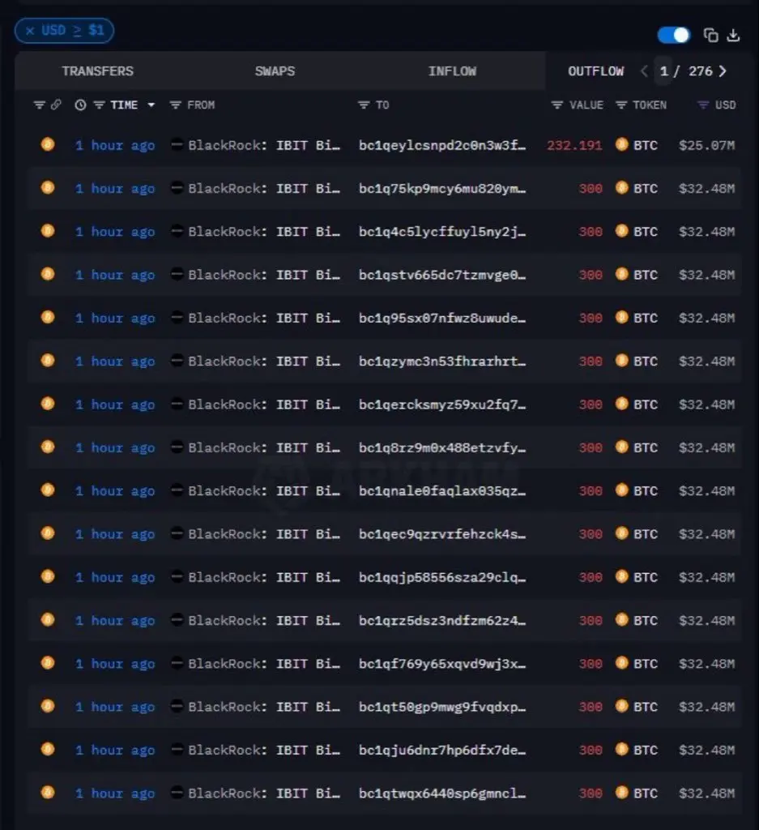Click the leading Bitcoin icon of bc1qtwqx6440 row
Viewport: 759px width, 830px height.
pos(48,793)
